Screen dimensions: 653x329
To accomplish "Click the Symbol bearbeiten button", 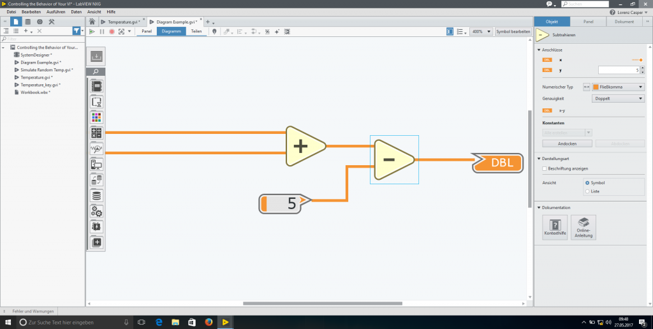I will tap(513, 31).
